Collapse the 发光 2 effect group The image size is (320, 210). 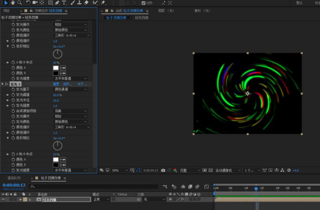3,84
